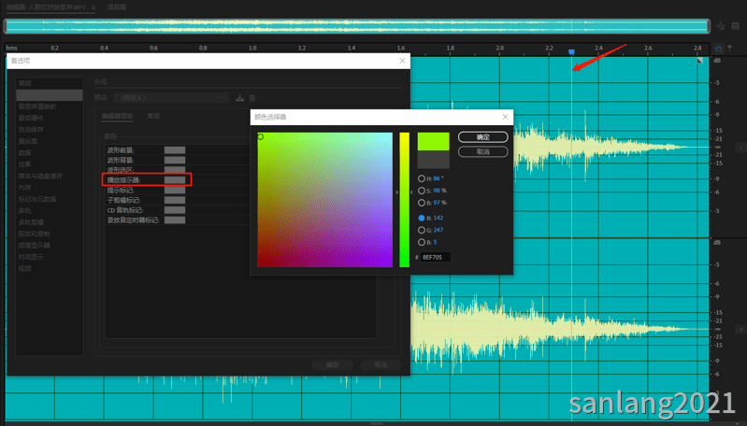Click the 录放音定时器标记 color swatch
This screenshot has height=426, width=747.
point(175,220)
